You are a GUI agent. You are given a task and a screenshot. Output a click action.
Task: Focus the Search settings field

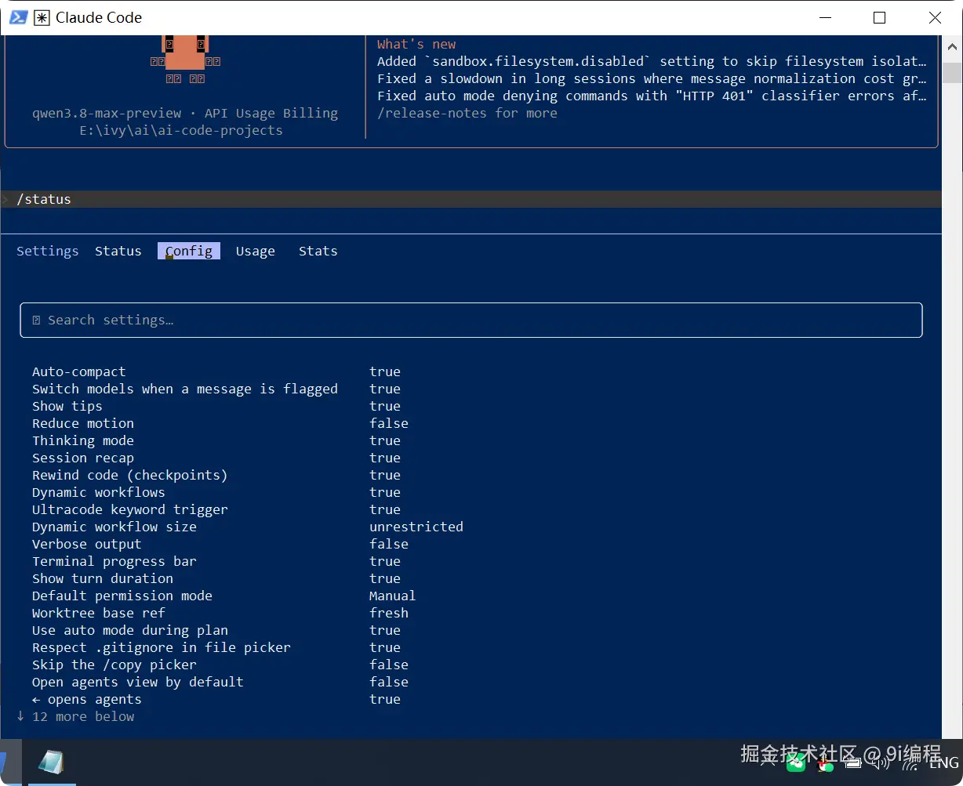click(x=471, y=320)
